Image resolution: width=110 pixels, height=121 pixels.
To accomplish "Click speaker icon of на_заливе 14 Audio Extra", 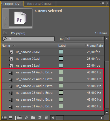I will [x=11, y=73].
